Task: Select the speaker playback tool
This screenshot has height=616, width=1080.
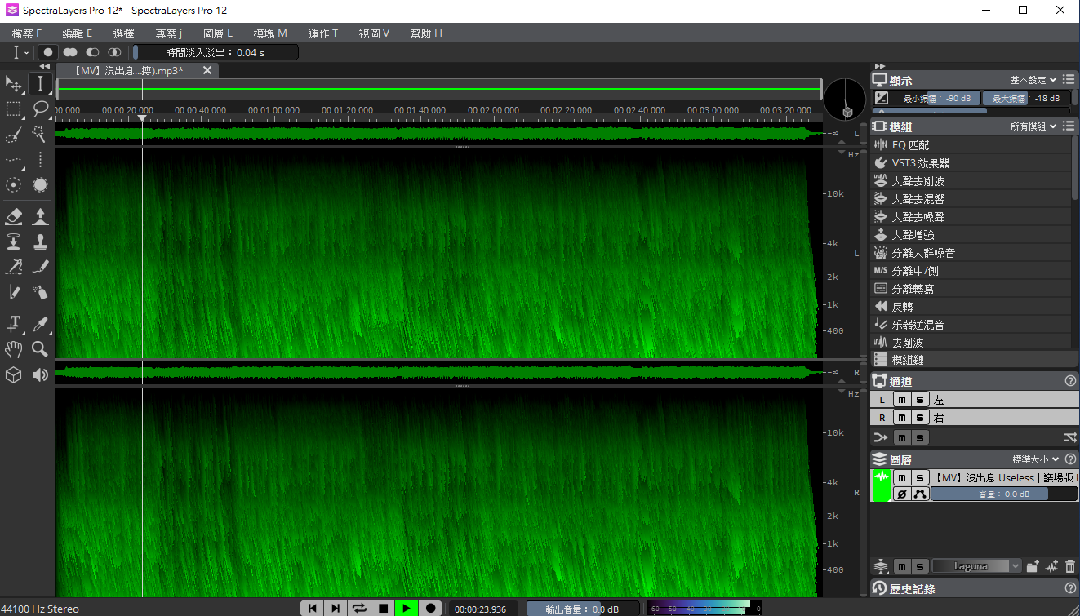Action: pyautogui.click(x=40, y=374)
